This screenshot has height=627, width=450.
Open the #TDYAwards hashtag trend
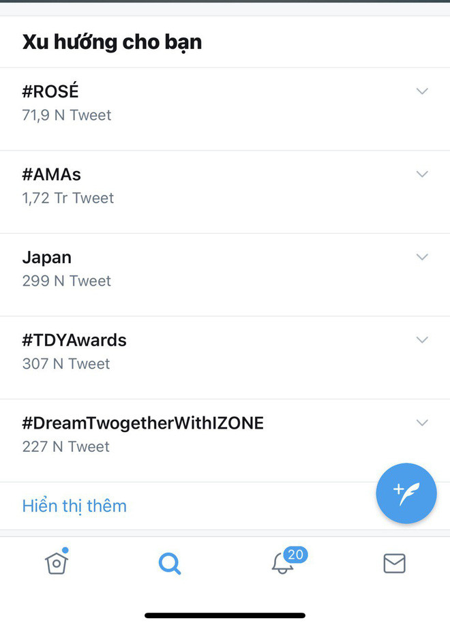[x=75, y=339]
